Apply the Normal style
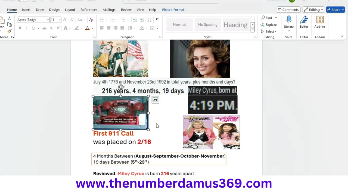The height and width of the screenshot is (195, 348). click(x=179, y=25)
